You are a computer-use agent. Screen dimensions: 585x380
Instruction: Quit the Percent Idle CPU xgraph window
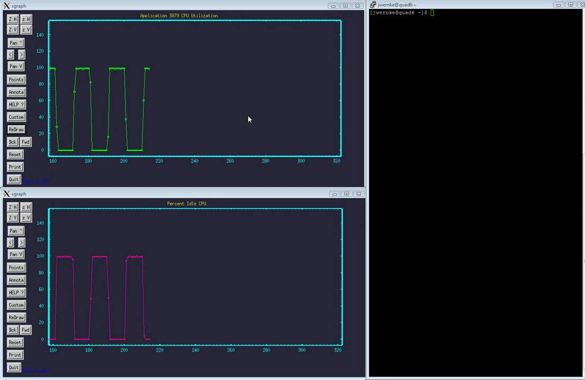(13, 367)
